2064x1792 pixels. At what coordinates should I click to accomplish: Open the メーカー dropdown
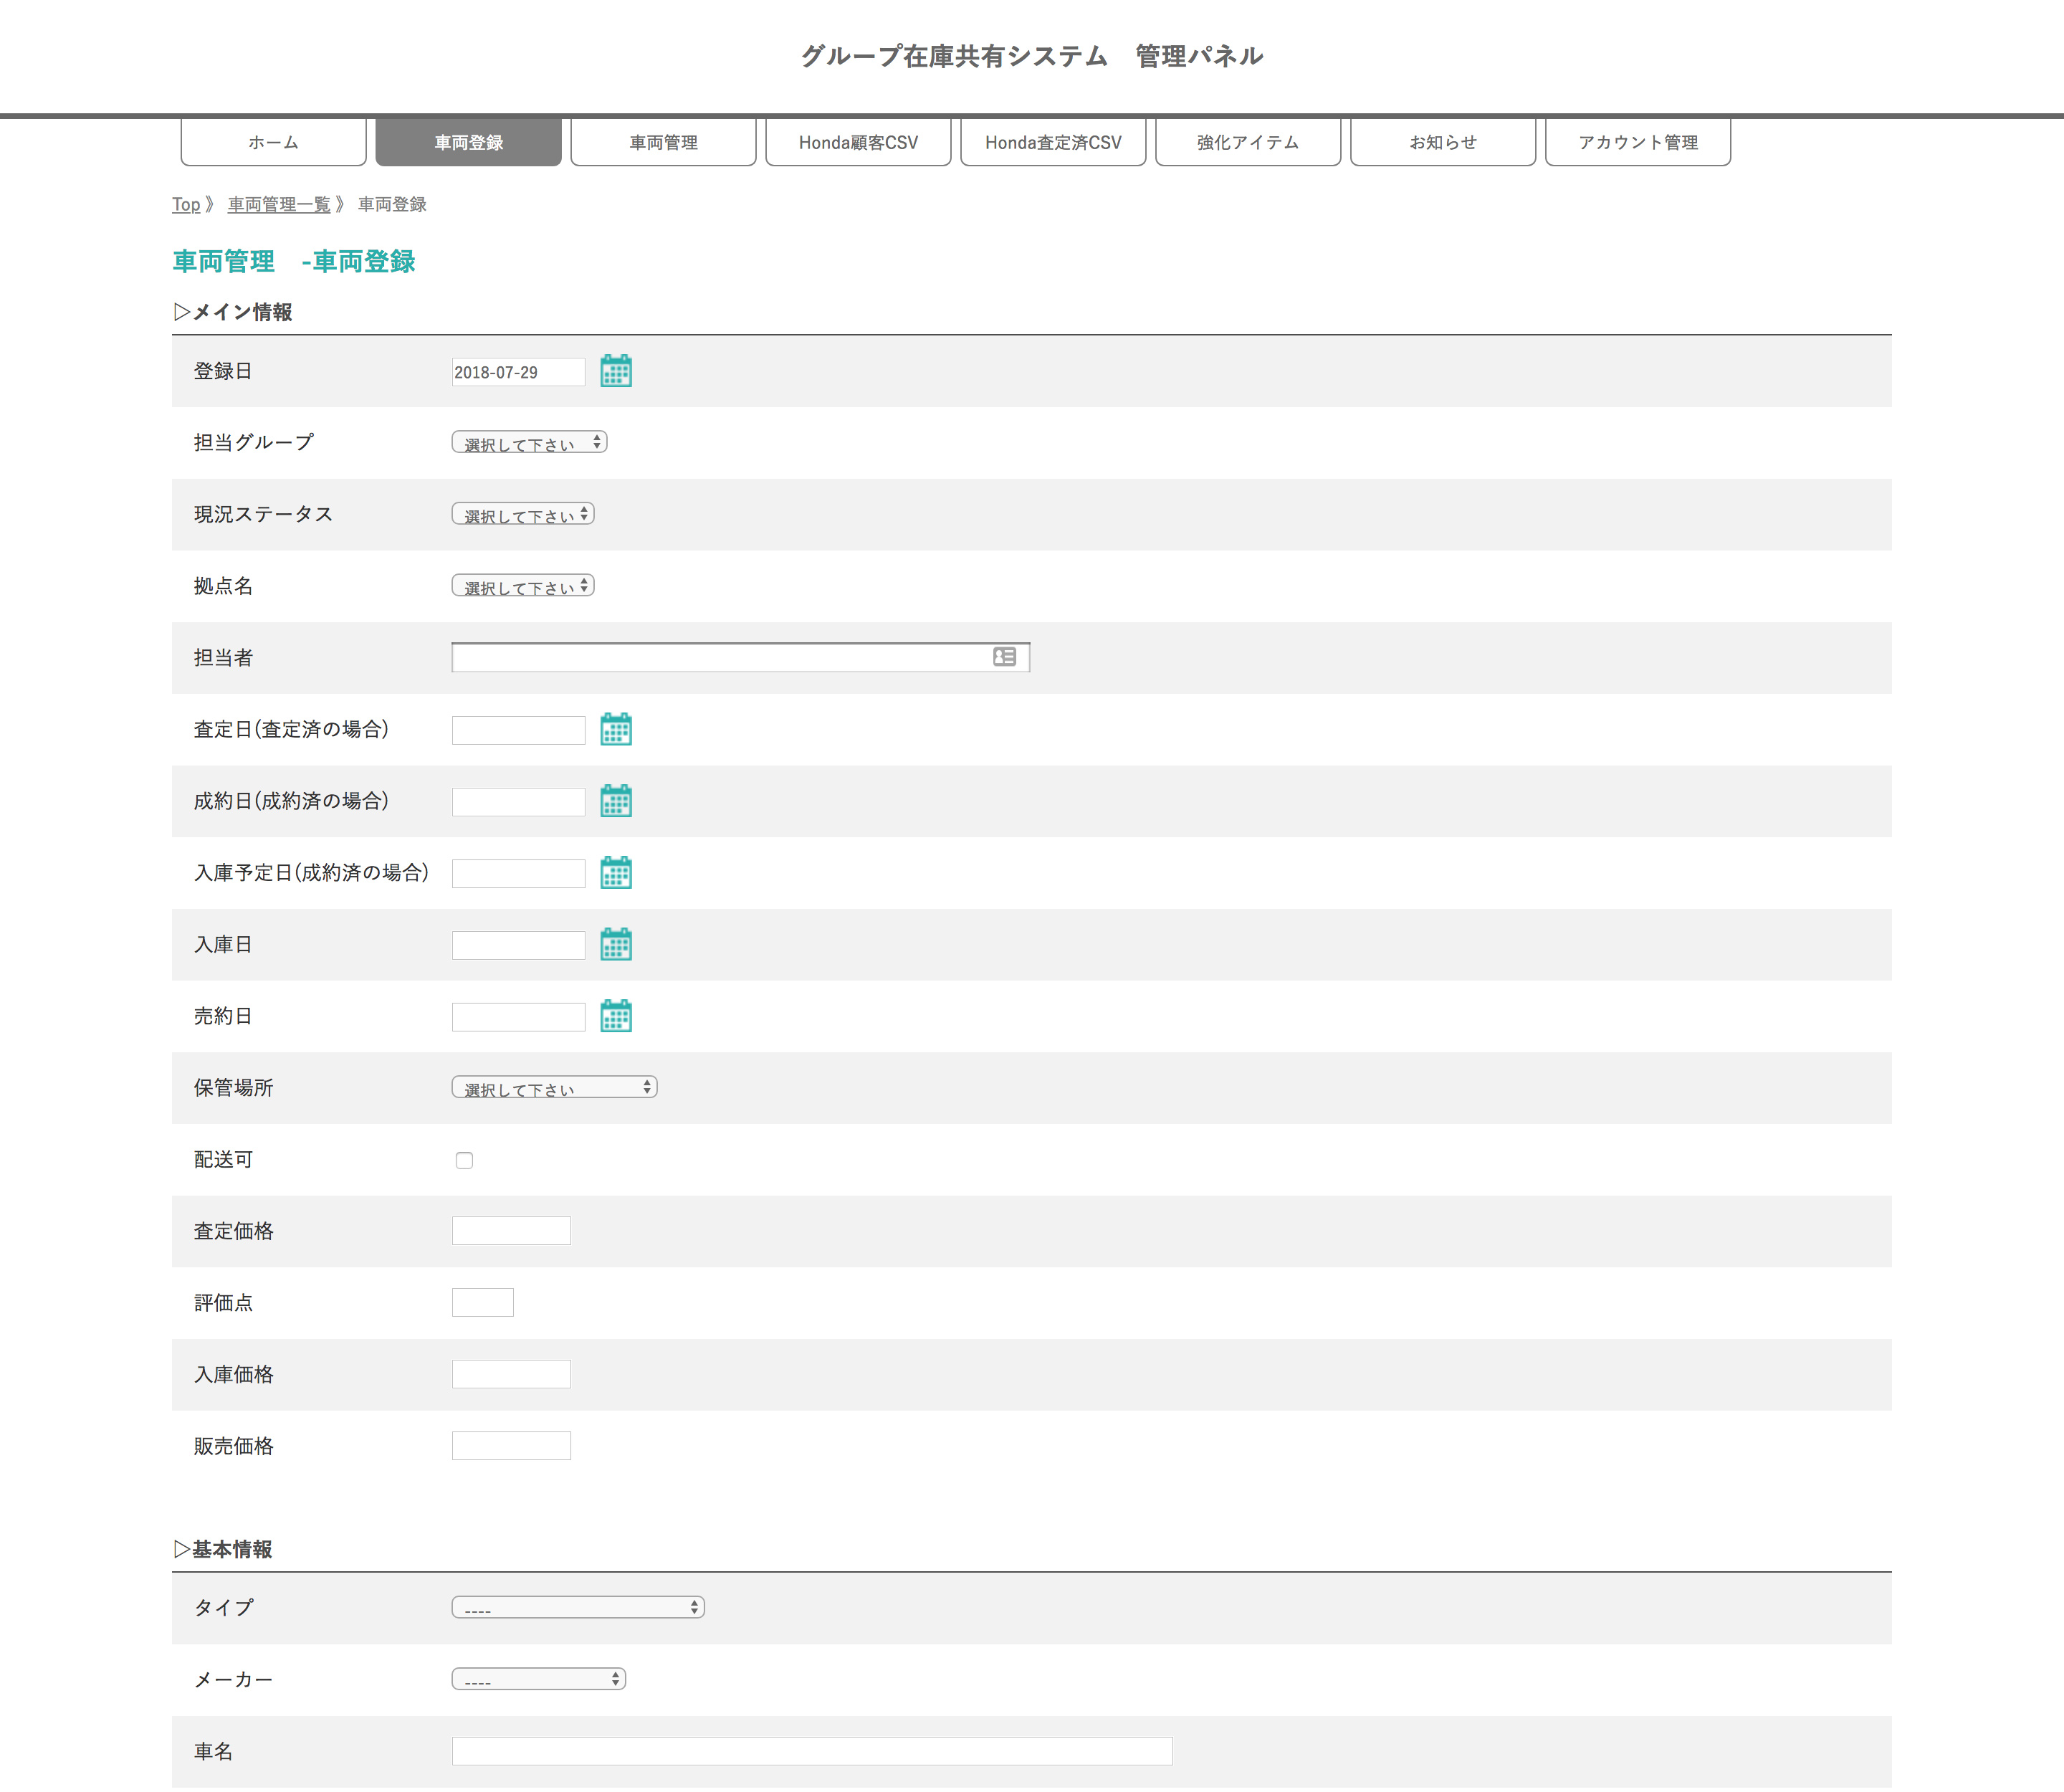[x=538, y=1679]
